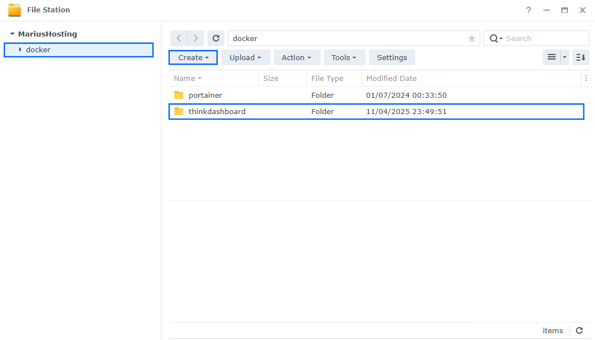Open the column options three-dot menu

586,78
